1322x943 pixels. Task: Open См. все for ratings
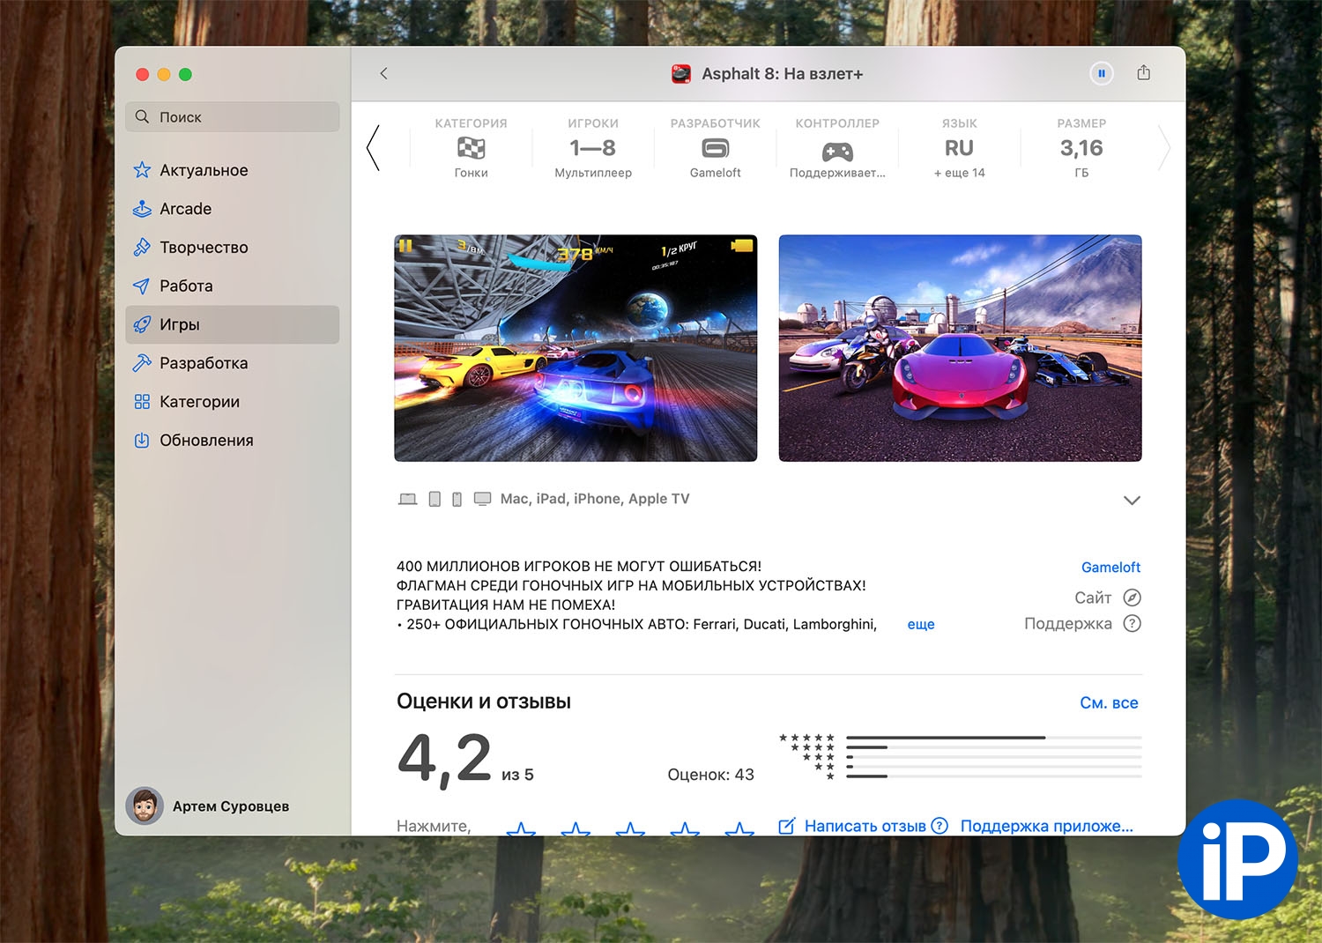click(x=1109, y=702)
